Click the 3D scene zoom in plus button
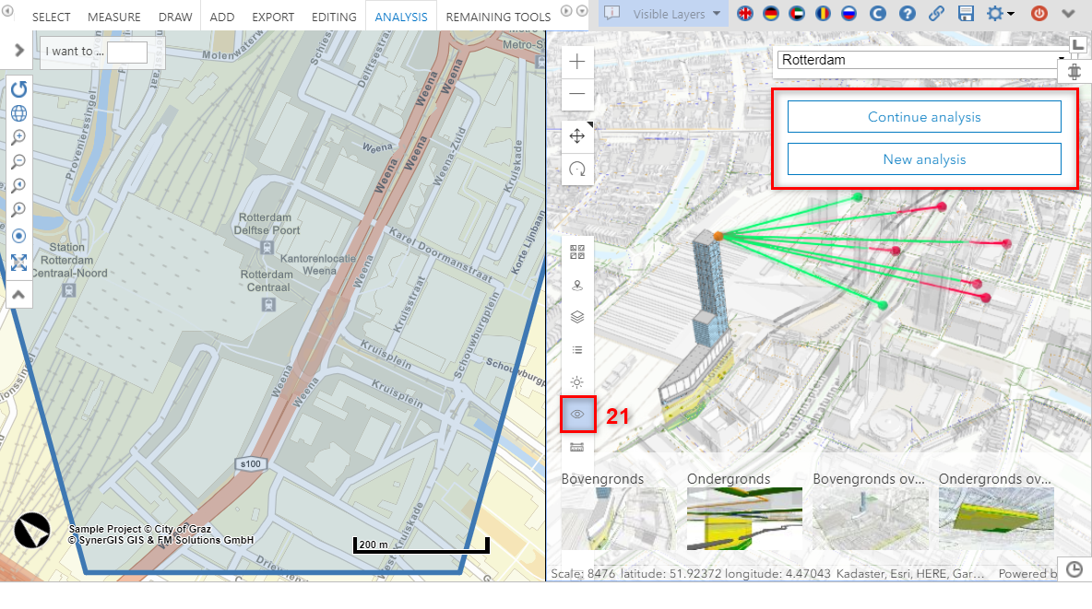This screenshot has height=609, width=1092. (x=577, y=62)
